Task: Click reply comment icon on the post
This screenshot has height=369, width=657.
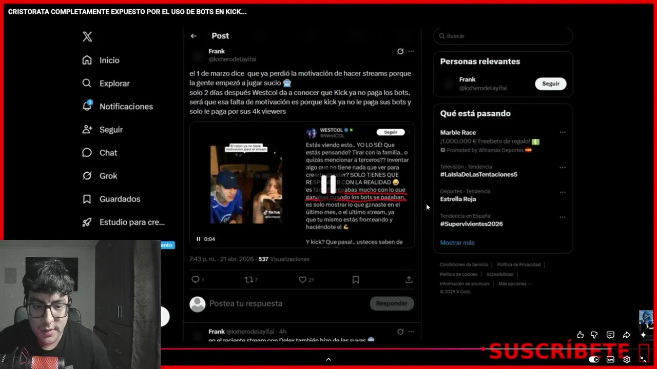Action: coord(195,279)
